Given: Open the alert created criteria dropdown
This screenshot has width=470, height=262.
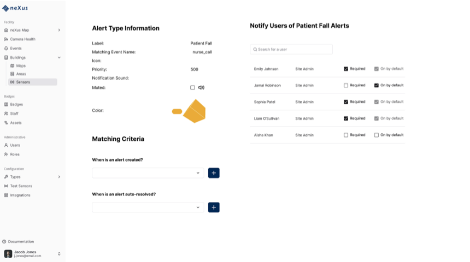Looking at the screenshot, I should (148, 173).
